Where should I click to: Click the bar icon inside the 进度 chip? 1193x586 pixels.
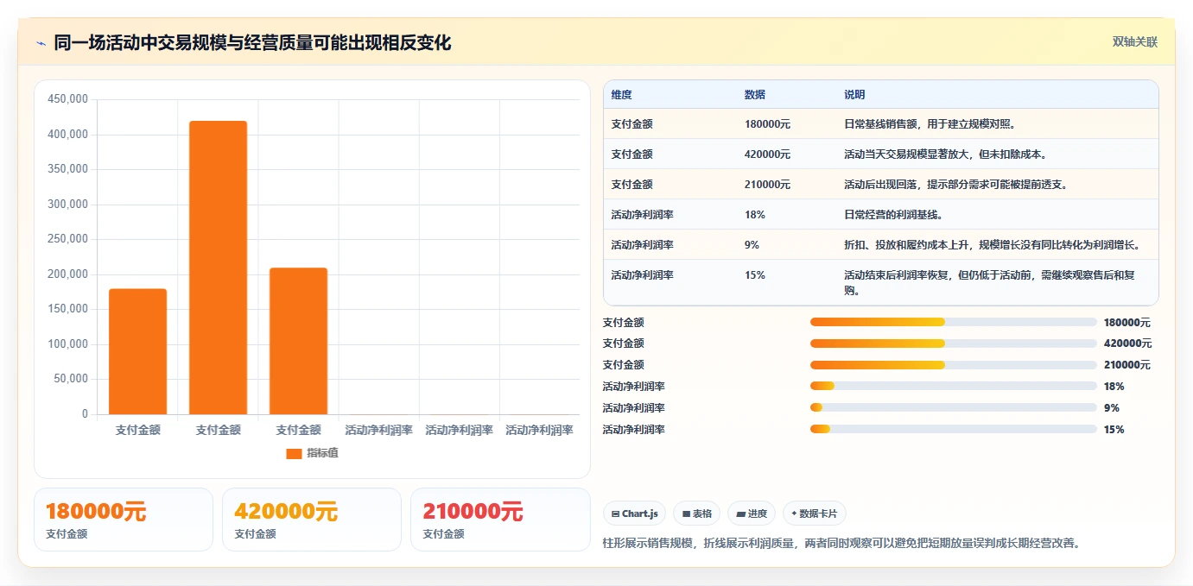pyautogui.click(x=740, y=514)
